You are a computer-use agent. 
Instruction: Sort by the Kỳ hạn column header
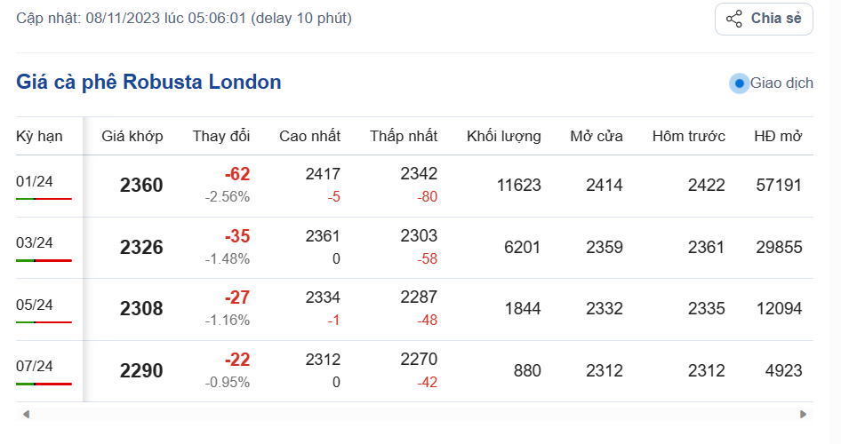pyautogui.click(x=39, y=136)
